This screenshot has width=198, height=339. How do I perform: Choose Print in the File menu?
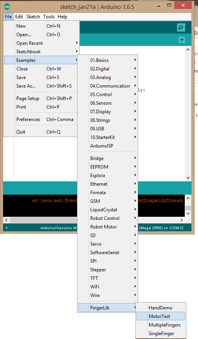point(41,107)
